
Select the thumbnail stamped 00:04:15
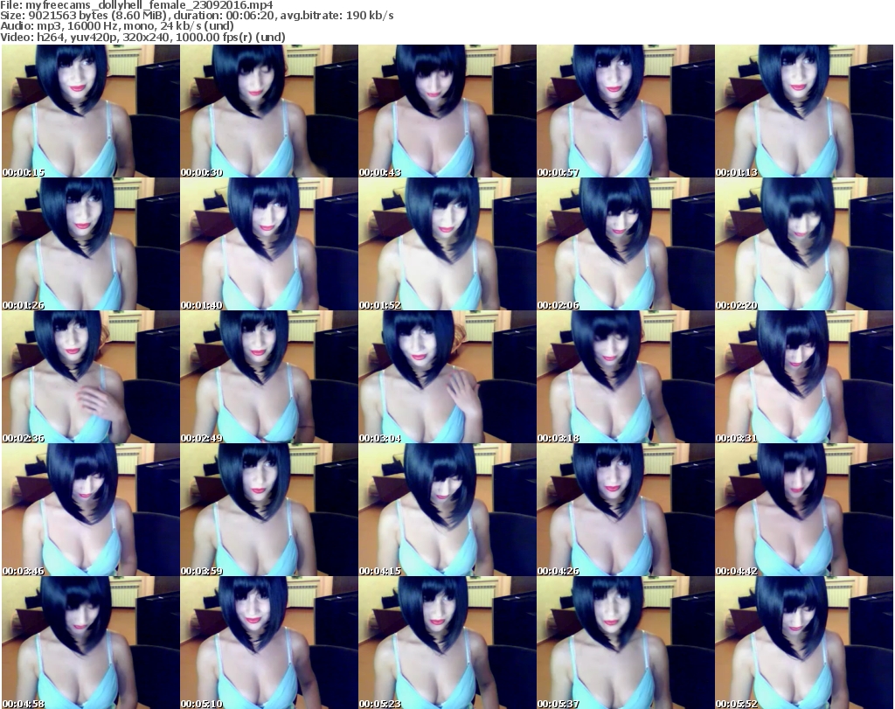(447, 510)
